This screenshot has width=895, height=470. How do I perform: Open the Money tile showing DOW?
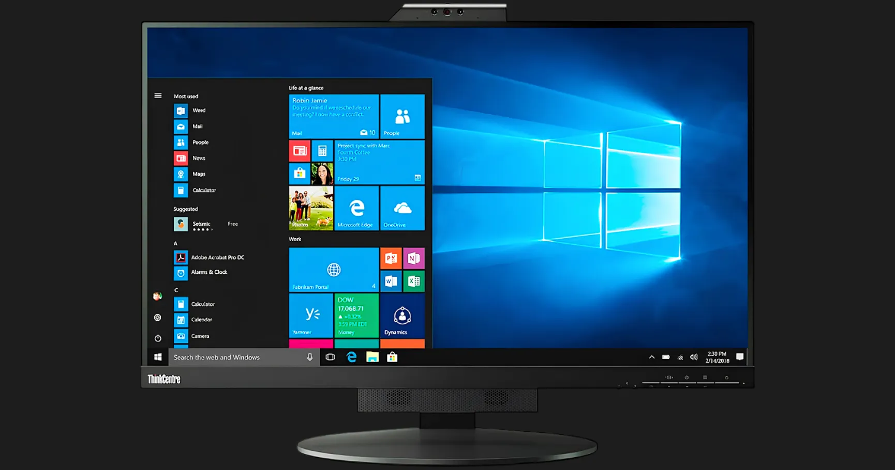pos(356,316)
